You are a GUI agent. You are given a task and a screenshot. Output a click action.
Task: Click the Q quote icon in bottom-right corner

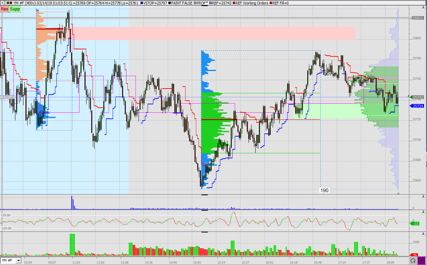(x=413, y=260)
